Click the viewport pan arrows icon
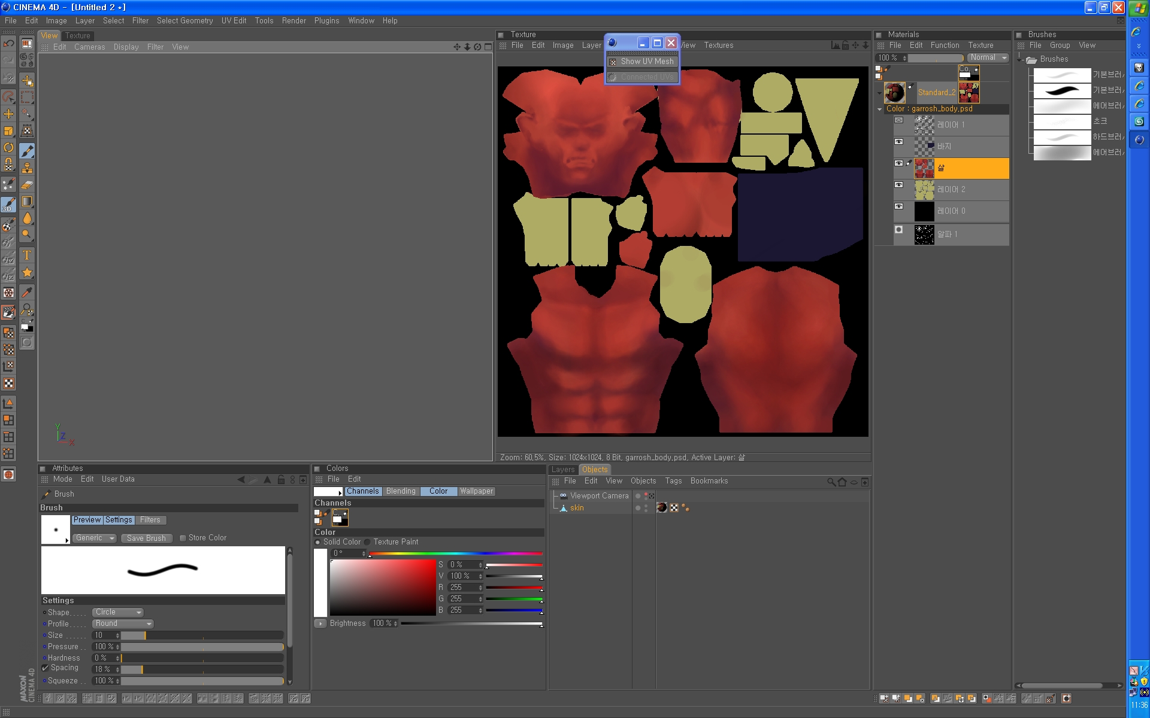Viewport: 1150px width, 718px height. pos(457,47)
